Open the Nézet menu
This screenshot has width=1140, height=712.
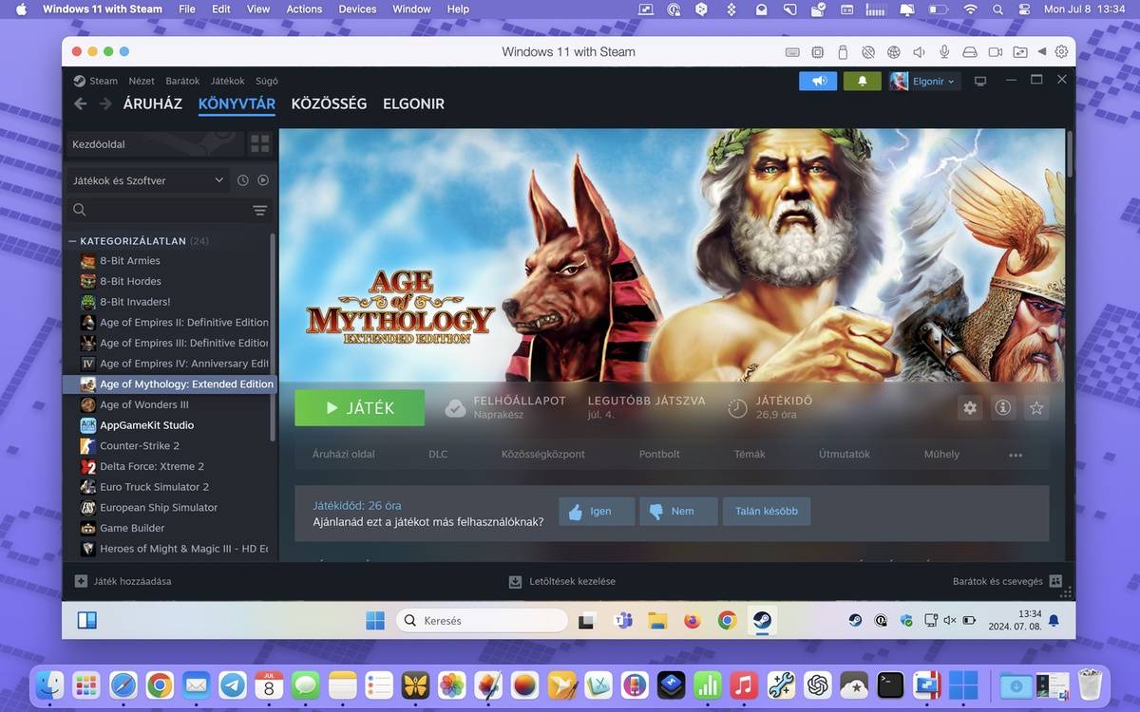pyautogui.click(x=142, y=81)
